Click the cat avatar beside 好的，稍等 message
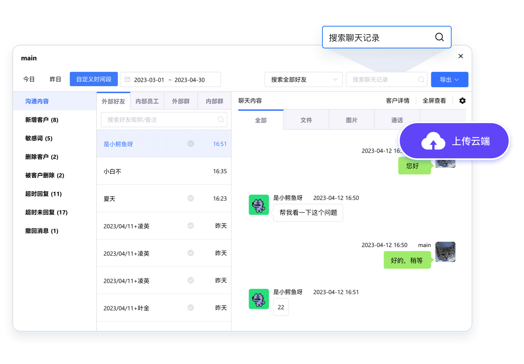The image size is (524, 364). 445,252
